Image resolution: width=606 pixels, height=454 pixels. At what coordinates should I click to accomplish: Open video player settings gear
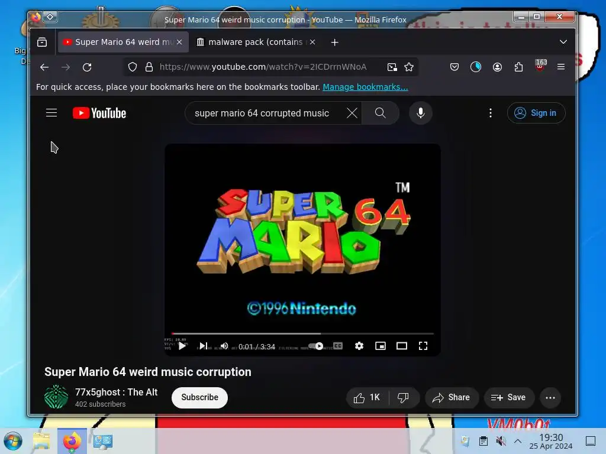359,346
